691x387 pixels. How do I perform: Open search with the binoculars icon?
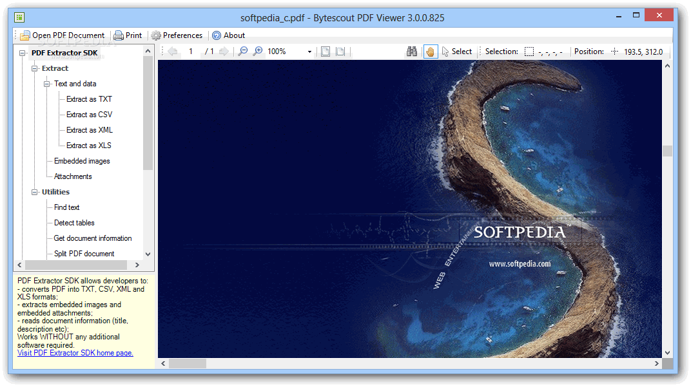click(x=412, y=52)
